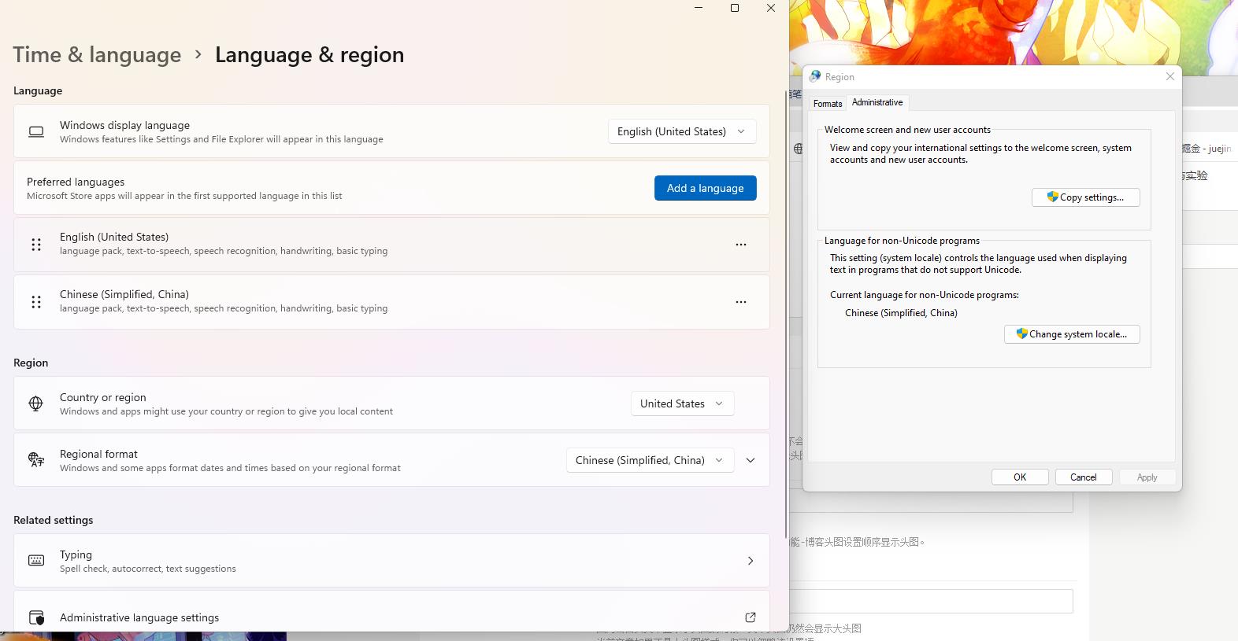1238x641 pixels.
Task: Click the Typing keyboard icon
Action: tap(36, 561)
